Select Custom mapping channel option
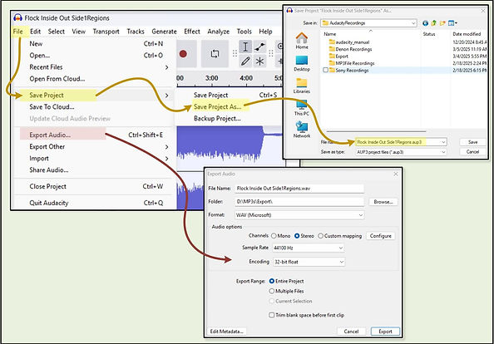 [320, 236]
